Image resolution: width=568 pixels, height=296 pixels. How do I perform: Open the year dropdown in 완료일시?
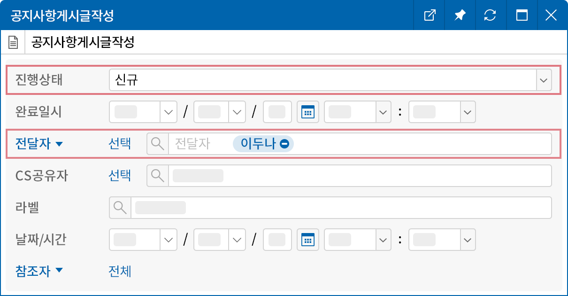click(x=168, y=112)
